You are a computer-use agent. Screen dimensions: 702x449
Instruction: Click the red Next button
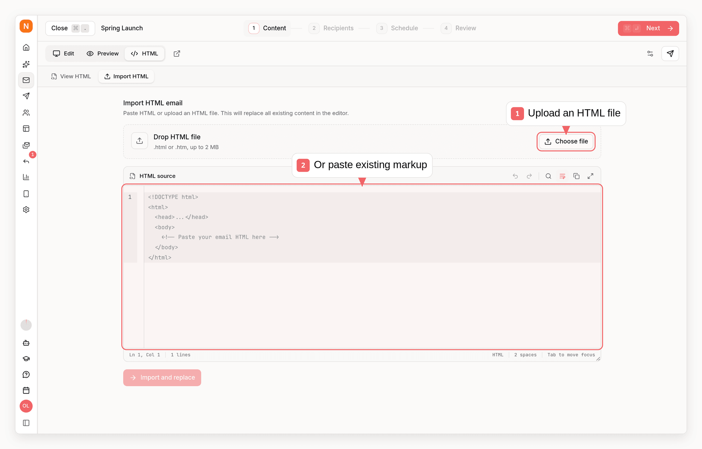coord(648,28)
